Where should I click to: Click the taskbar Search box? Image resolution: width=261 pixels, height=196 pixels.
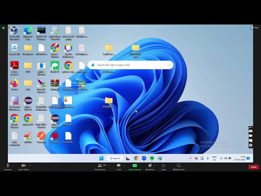pos(115,158)
